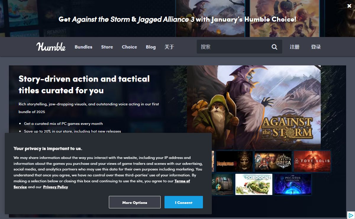This screenshot has height=219, width=355.
Task: Close the top promo banner
Action: (x=349, y=6)
